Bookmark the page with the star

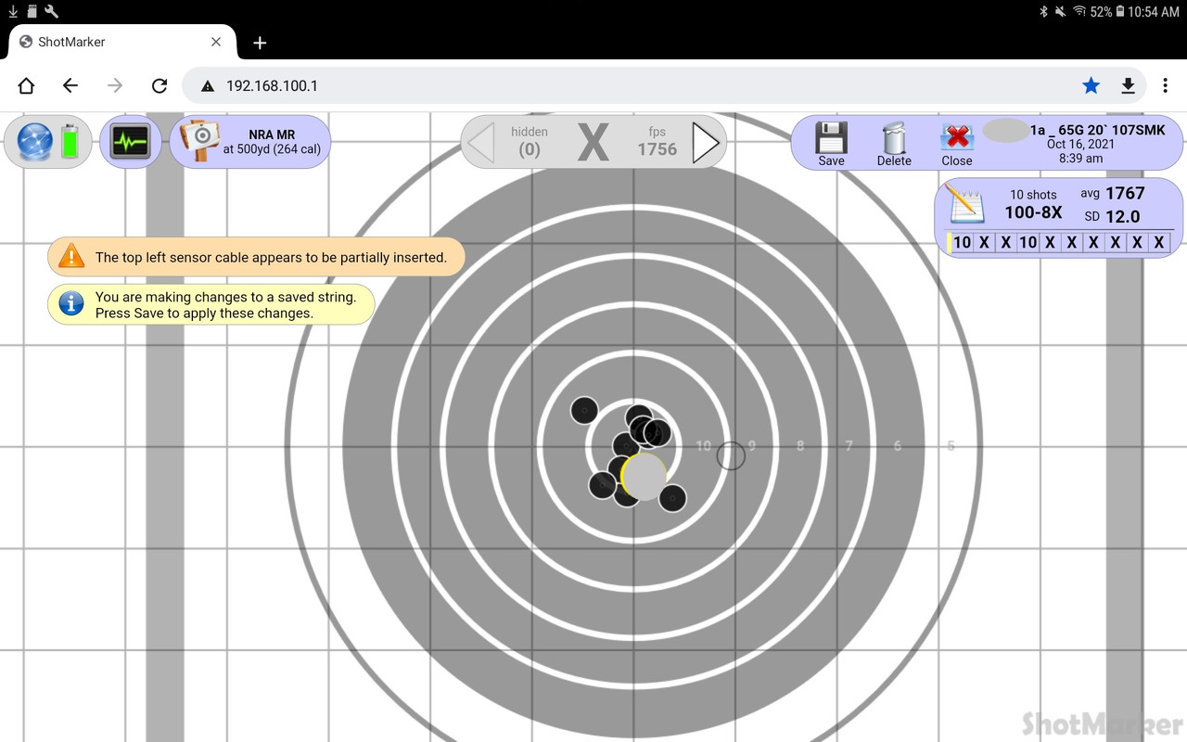1091,85
